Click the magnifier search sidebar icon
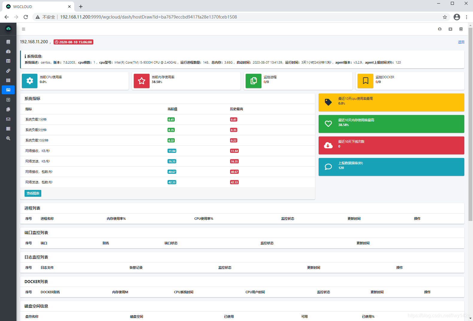Screen dimensions: 473x321 [x=8, y=138]
